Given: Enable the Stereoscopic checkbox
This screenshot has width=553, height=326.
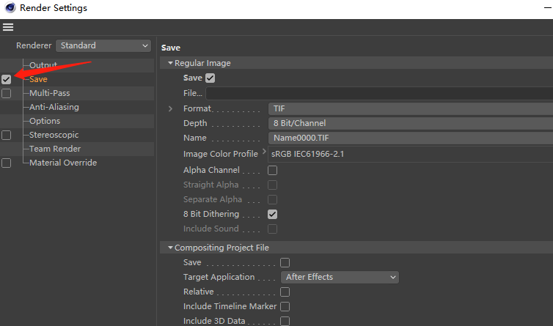Looking at the screenshot, I should coord(7,136).
